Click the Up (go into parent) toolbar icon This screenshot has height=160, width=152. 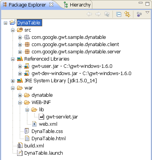click(107, 14)
